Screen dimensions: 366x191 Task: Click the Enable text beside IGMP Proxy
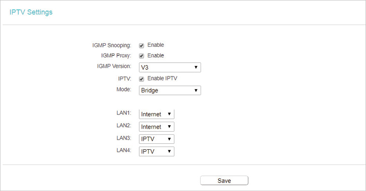[156, 56]
